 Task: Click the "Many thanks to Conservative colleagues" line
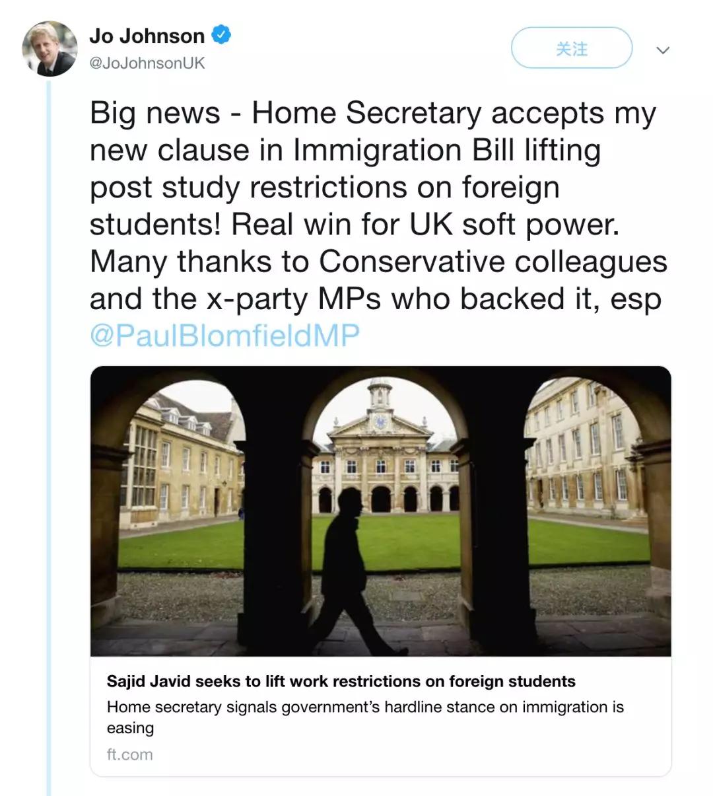pyautogui.click(x=378, y=262)
